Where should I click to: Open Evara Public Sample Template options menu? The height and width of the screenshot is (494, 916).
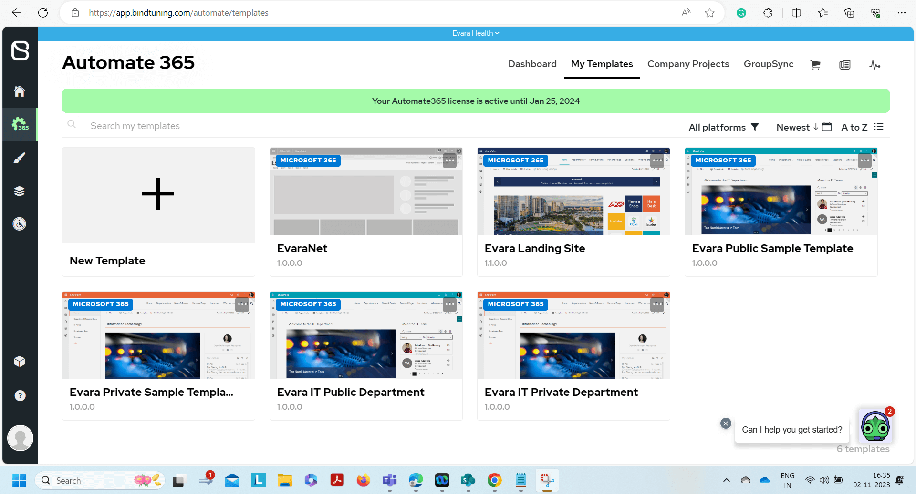coord(865,161)
